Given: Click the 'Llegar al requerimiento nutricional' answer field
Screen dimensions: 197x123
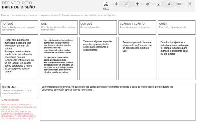Looking at the screenshot, I should tap(19, 58).
